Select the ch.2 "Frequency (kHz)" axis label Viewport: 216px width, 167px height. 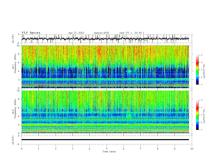tap(15, 108)
